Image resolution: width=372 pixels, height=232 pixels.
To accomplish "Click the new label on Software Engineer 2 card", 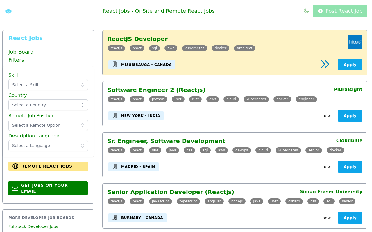I will click(326, 116).
